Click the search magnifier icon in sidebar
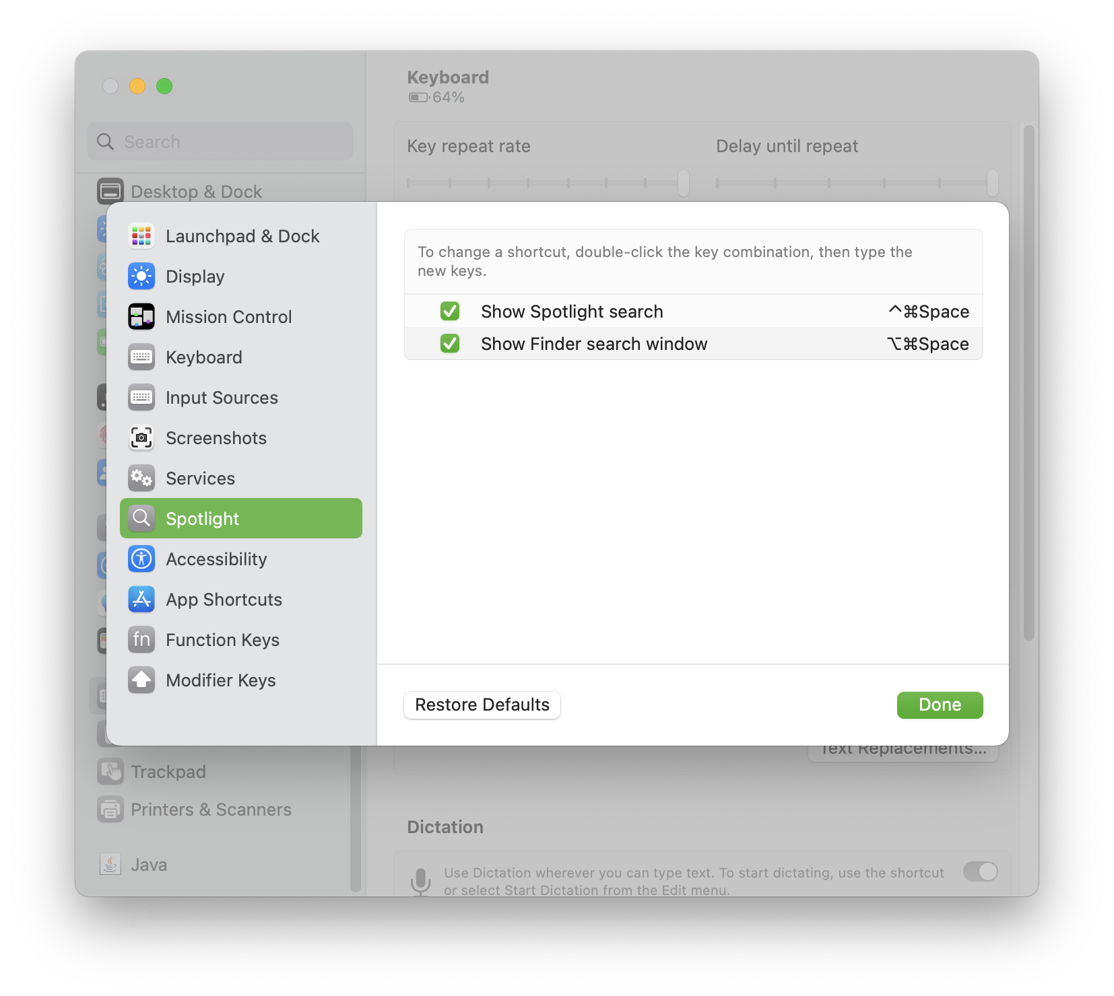Screen dimensions: 1114x996 pos(106,142)
